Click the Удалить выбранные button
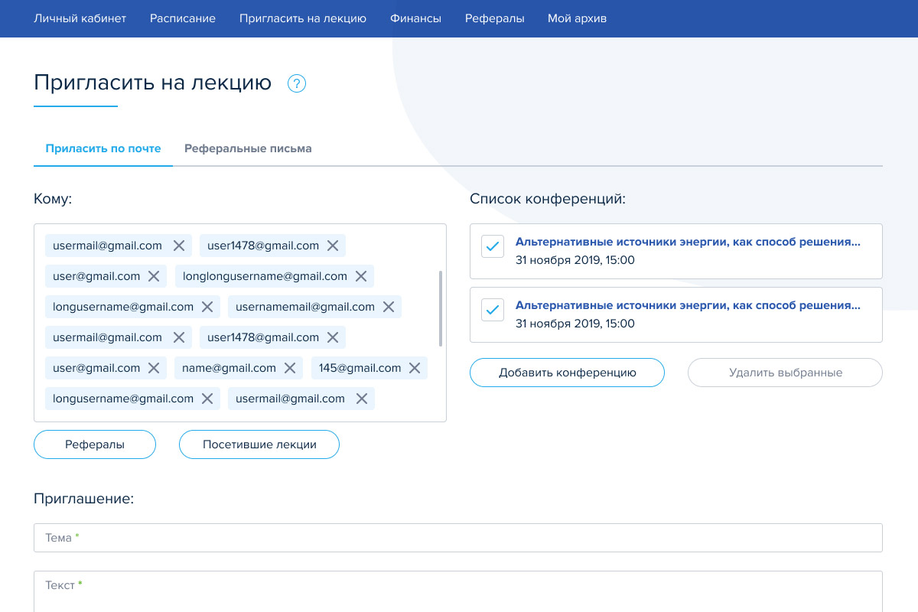The image size is (918, 612). pyautogui.click(x=785, y=373)
